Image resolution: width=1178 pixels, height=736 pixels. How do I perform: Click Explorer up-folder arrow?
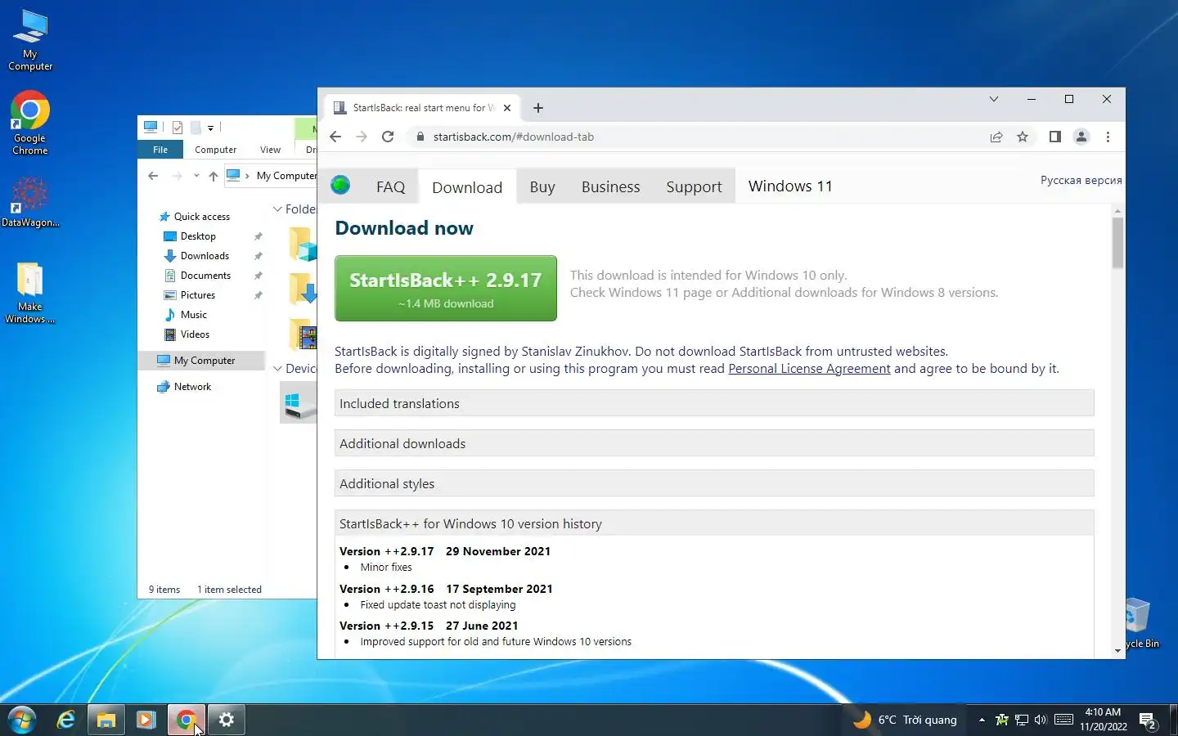click(213, 176)
